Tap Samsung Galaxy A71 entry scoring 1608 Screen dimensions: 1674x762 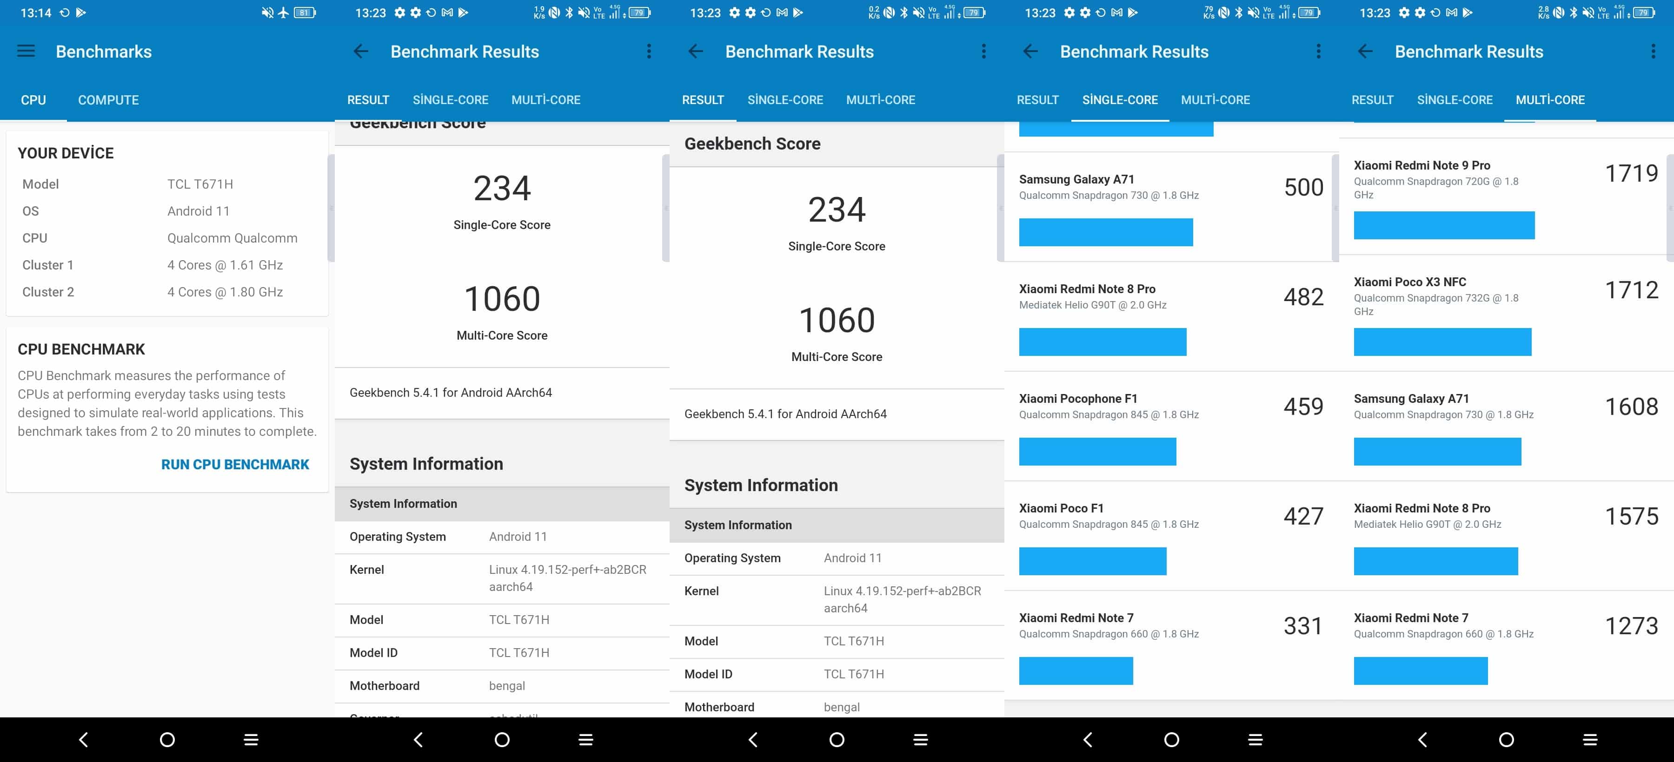click(1506, 427)
